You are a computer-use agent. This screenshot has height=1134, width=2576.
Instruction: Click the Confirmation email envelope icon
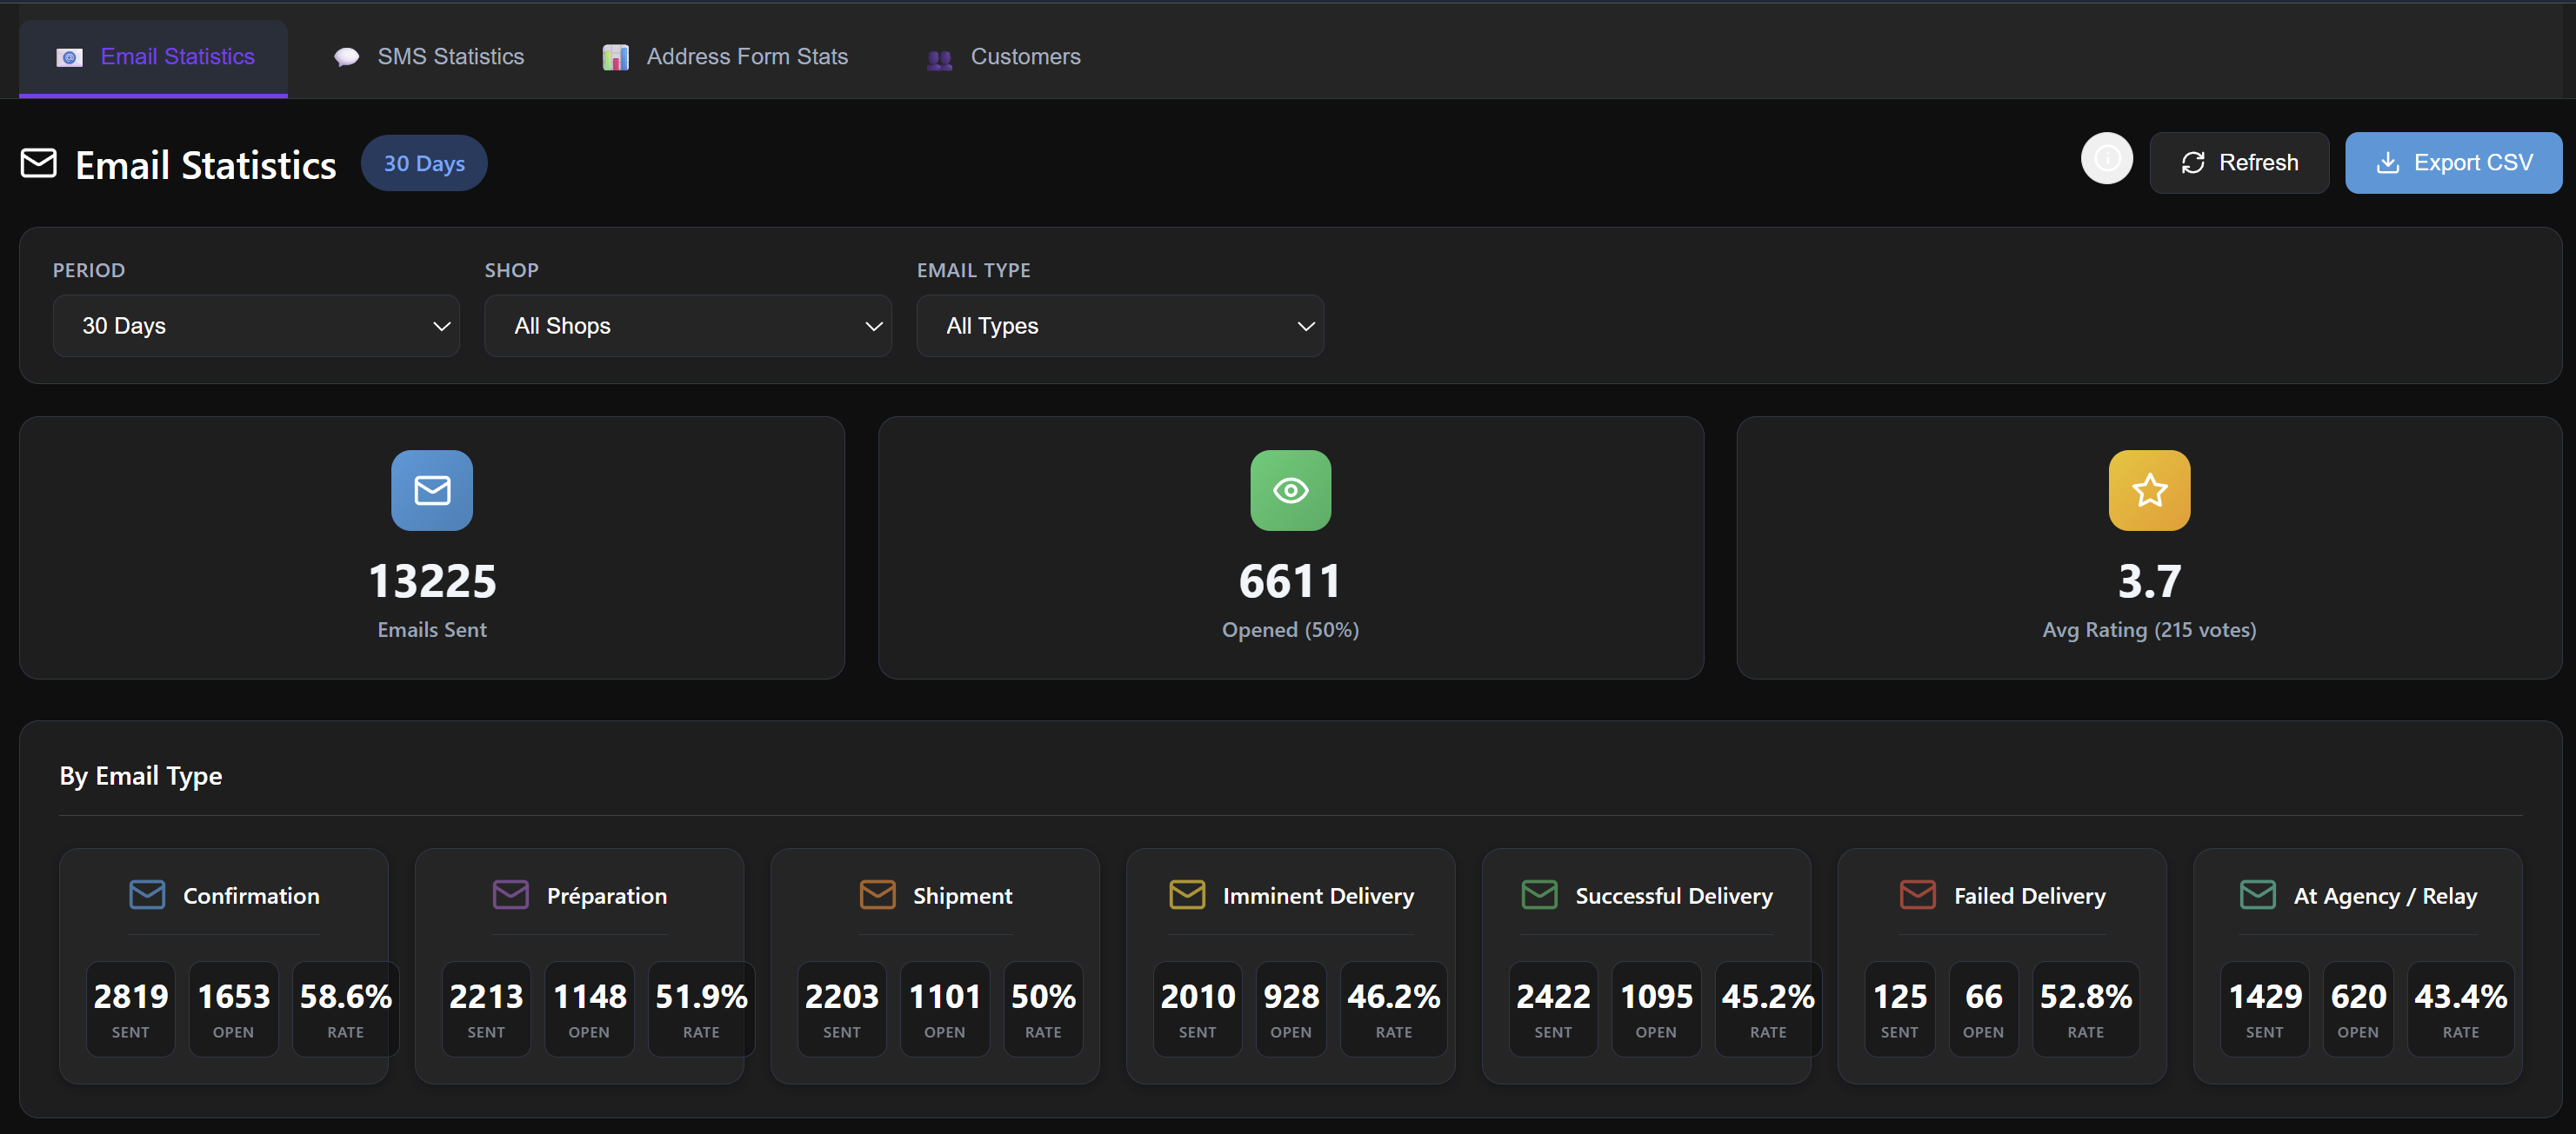(146, 894)
